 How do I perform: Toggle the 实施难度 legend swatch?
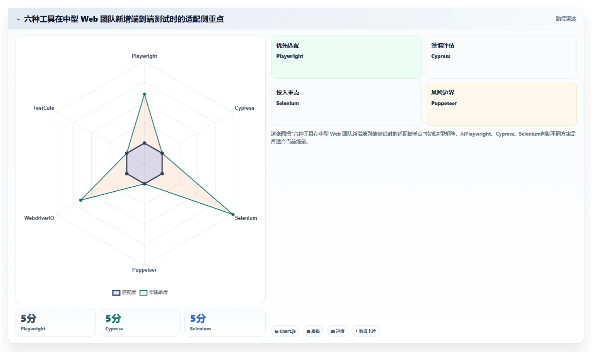143,293
